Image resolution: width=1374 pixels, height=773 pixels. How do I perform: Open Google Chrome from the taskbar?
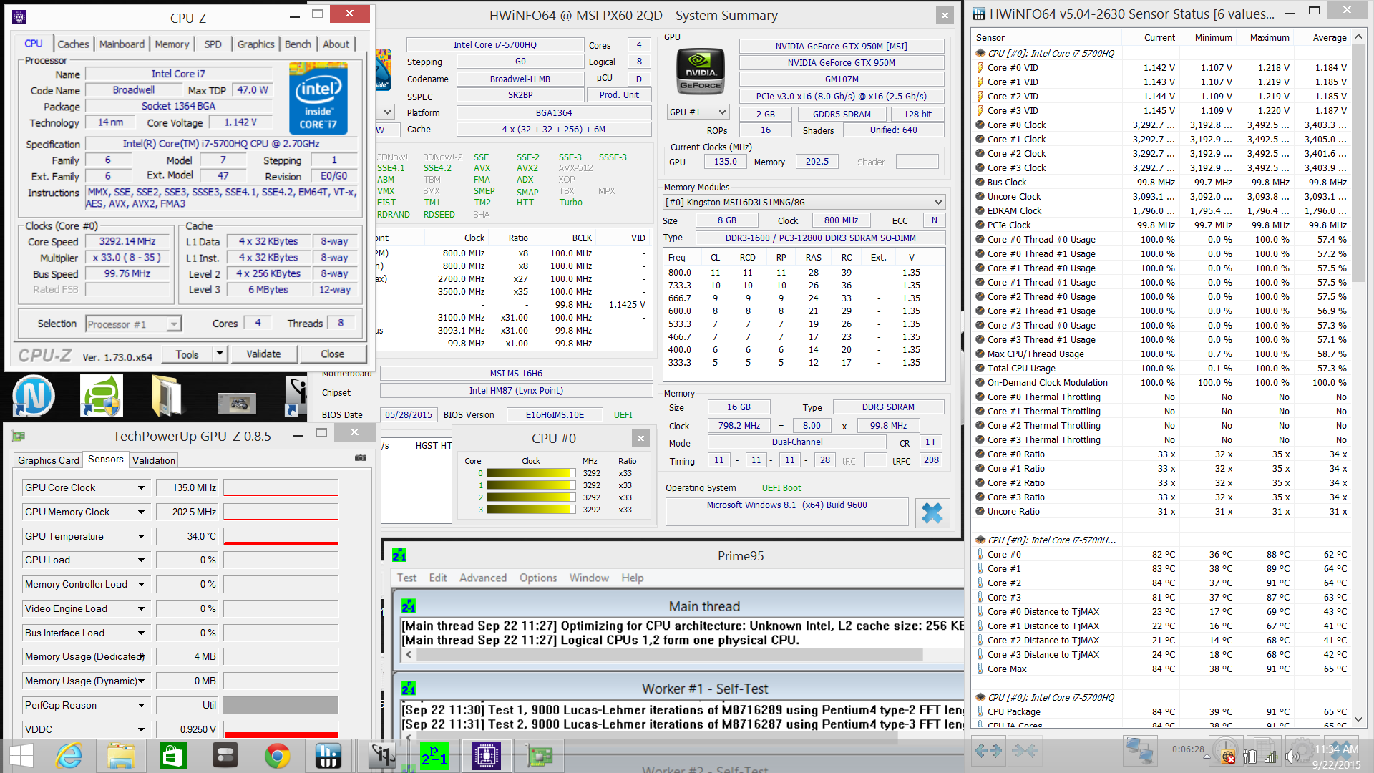[x=277, y=756]
